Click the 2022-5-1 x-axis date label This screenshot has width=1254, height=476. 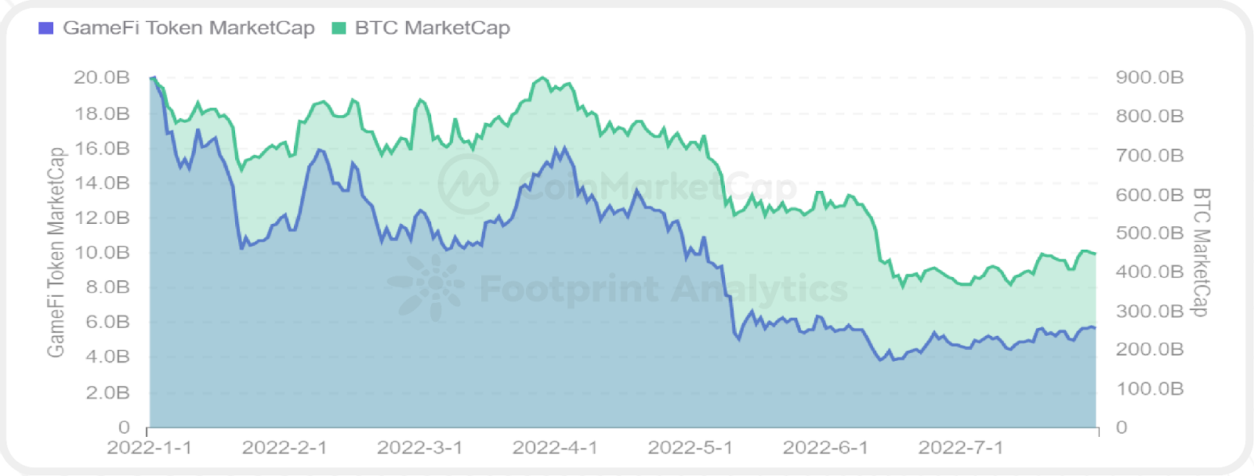coord(690,448)
